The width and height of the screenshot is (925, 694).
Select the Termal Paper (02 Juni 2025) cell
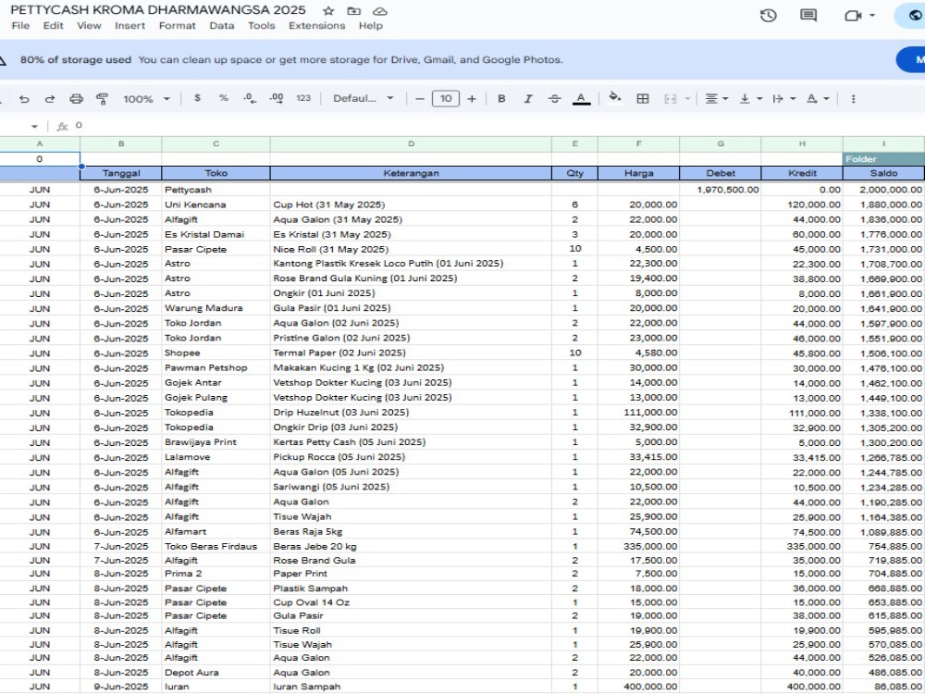pyautogui.click(x=411, y=353)
